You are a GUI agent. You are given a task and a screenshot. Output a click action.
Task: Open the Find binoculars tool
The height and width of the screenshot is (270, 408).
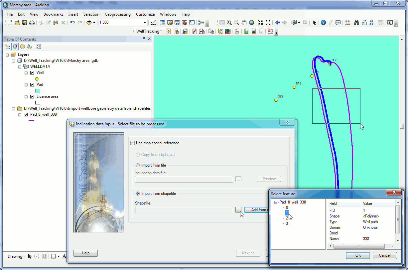(x=356, y=23)
